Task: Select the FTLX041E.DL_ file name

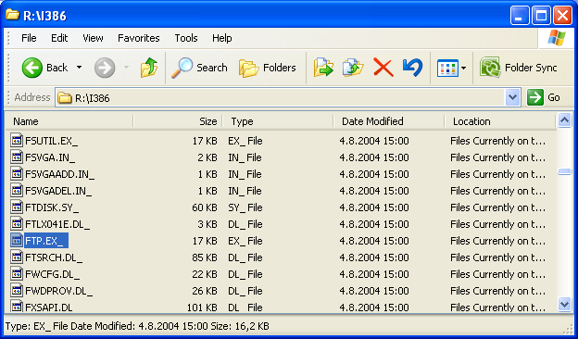Action: click(57, 224)
